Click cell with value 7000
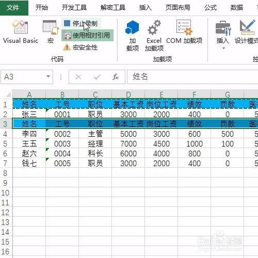The width and height of the screenshot is (258, 258). (128, 143)
